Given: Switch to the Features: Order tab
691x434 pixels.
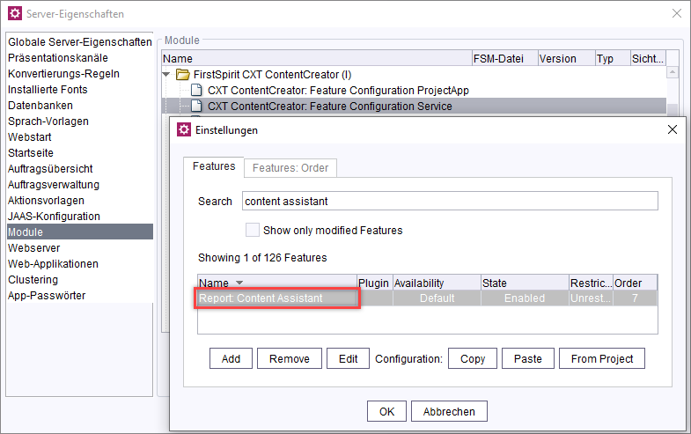Looking at the screenshot, I should (290, 168).
